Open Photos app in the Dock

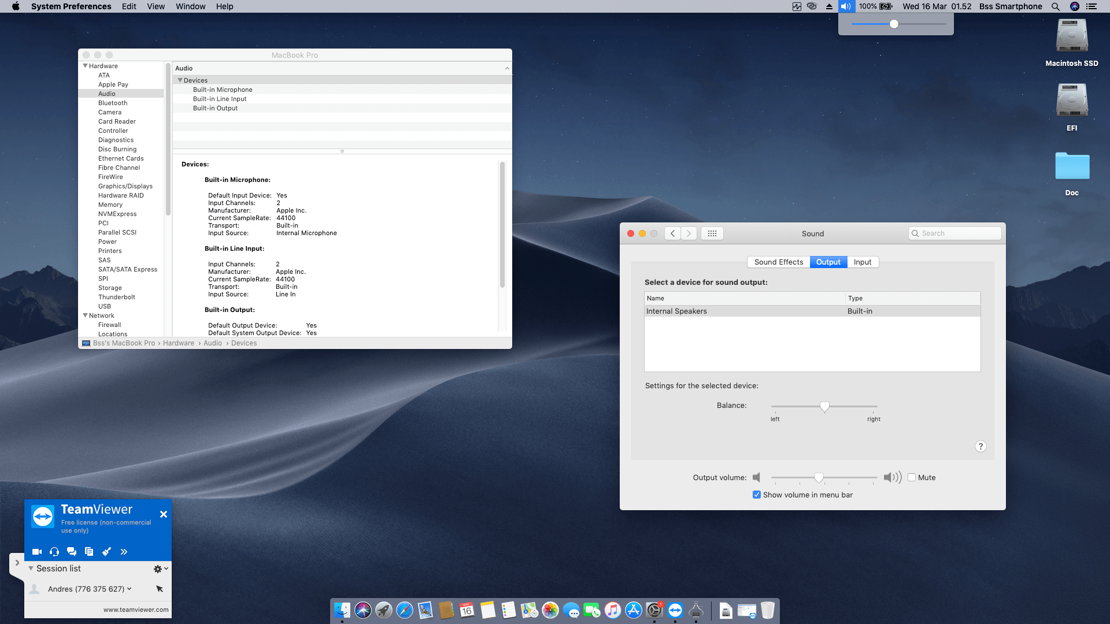tap(550, 610)
